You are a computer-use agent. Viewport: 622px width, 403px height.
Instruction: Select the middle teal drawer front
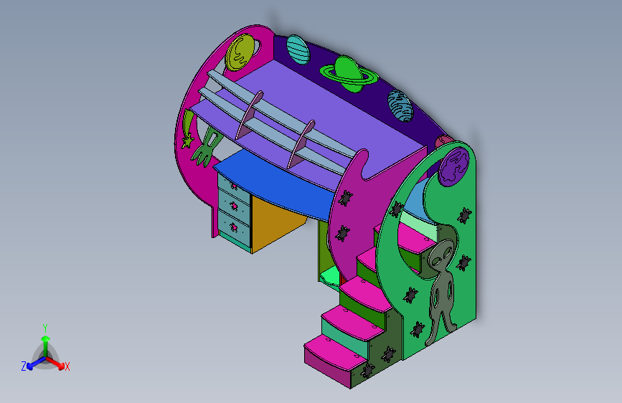(x=234, y=206)
